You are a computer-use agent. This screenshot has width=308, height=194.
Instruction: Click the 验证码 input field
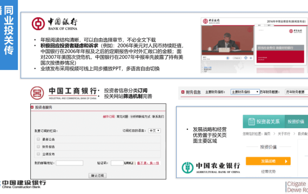pos(117,163)
